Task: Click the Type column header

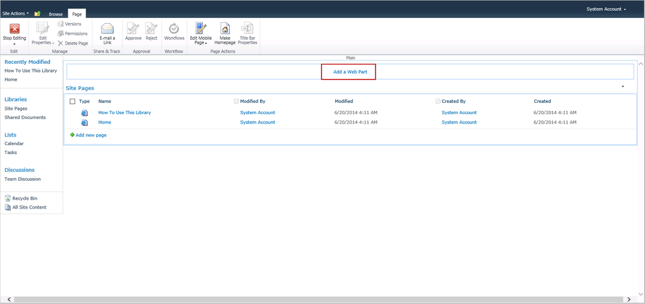Action: [x=84, y=101]
